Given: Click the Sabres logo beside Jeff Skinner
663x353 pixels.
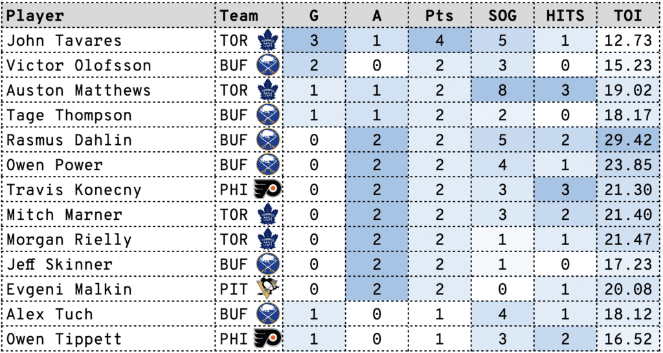Looking at the screenshot, I should 267,264.
